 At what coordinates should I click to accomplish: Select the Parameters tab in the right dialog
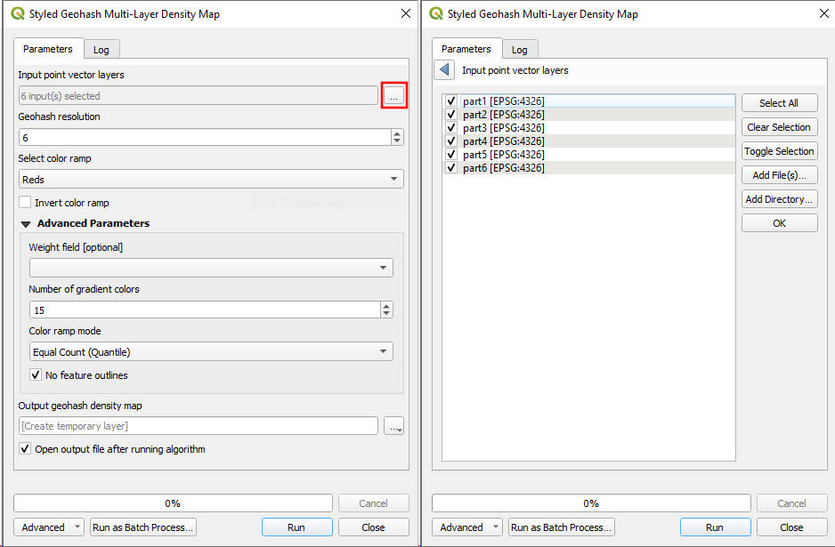pyautogui.click(x=466, y=48)
